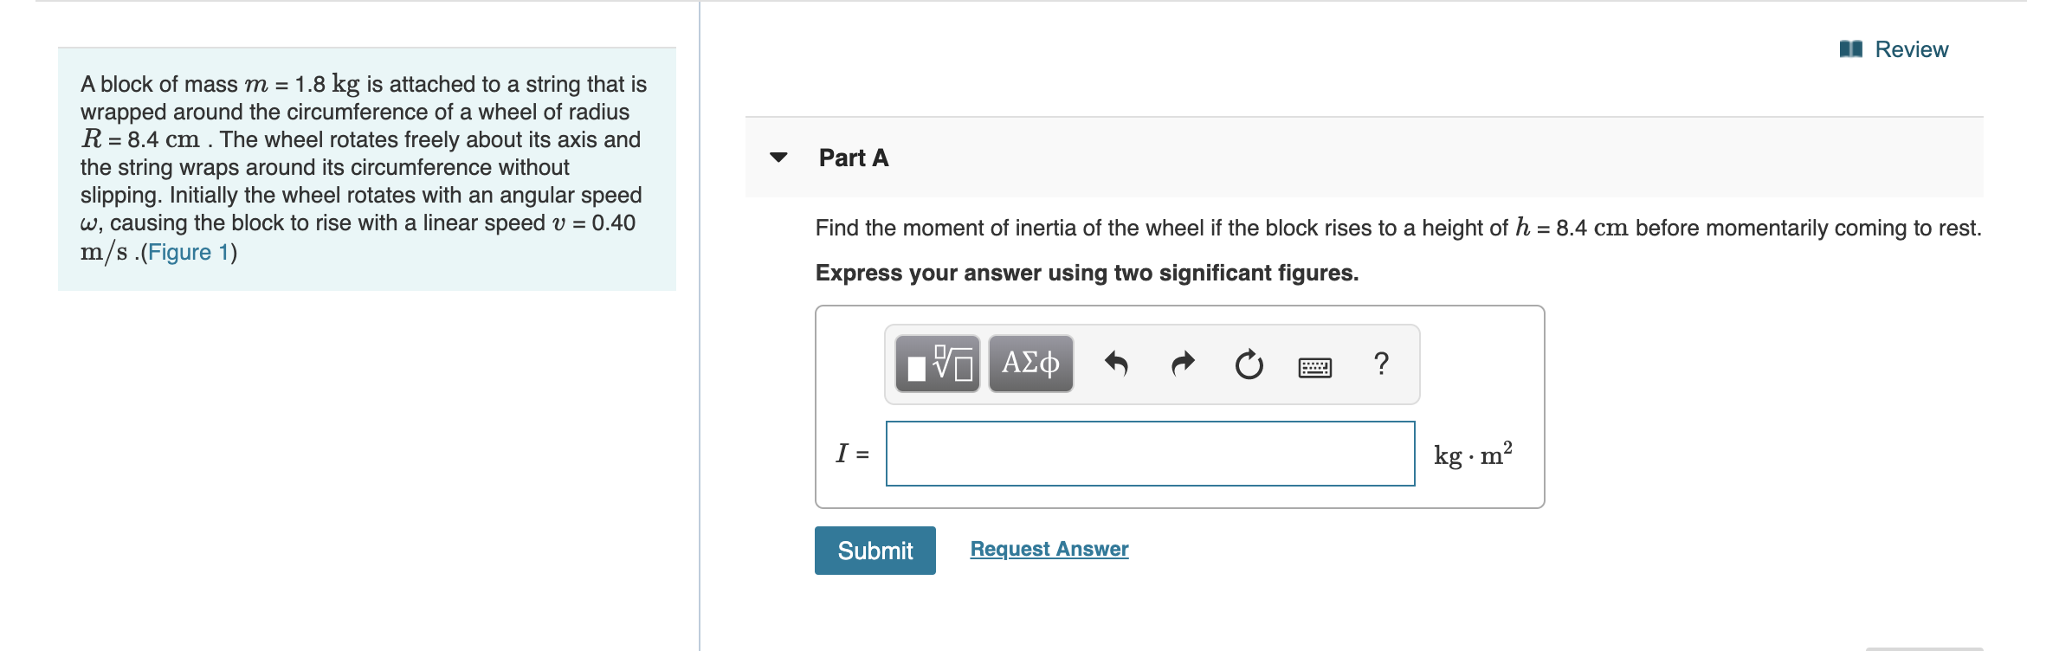Click the redo arrow icon

pyautogui.click(x=1183, y=364)
